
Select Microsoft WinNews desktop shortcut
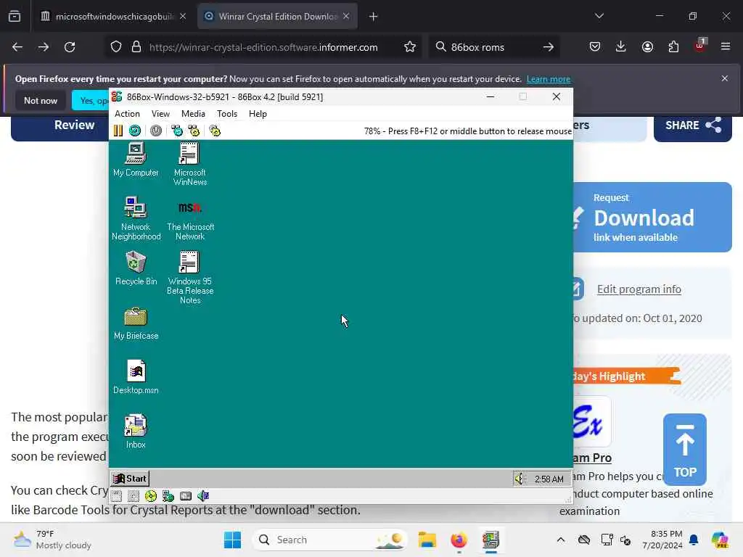click(189, 164)
